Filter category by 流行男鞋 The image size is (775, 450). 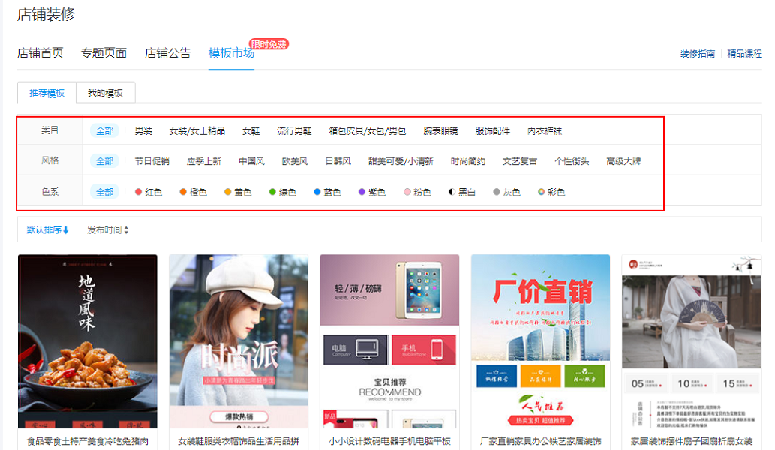tap(294, 131)
